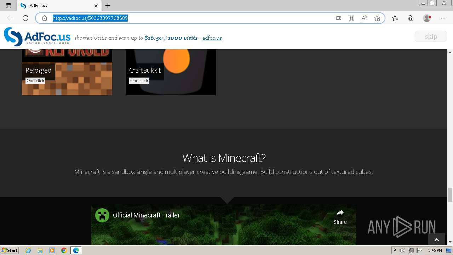This screenshot has height=255, width=453.
Task: View site information lock icon
Action: tap(45, 18)
